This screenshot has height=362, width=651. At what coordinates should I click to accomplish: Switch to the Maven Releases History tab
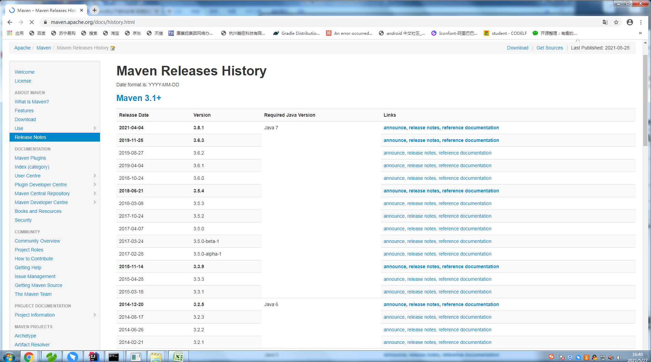tap(46, 10)
